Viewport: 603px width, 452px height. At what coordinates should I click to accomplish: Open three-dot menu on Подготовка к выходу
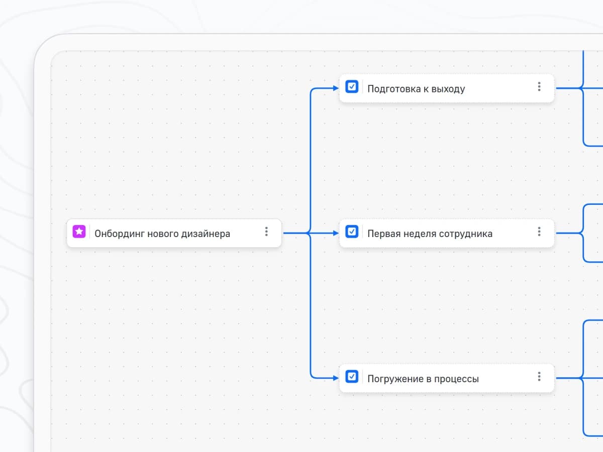click(539, 87)
